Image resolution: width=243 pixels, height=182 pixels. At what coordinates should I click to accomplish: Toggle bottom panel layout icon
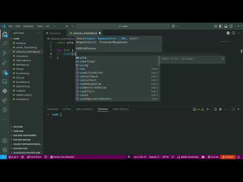click(226, 26)
